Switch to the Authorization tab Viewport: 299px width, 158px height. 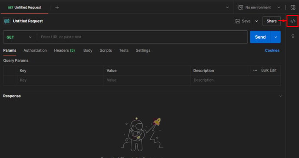click(35, 50)
